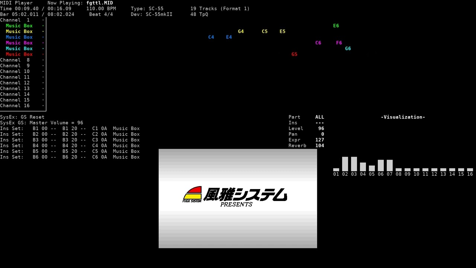Click the green Music Box channel label
Image resolution: width=476 pixels, height=268 pixels.
(x=19, y=26)
